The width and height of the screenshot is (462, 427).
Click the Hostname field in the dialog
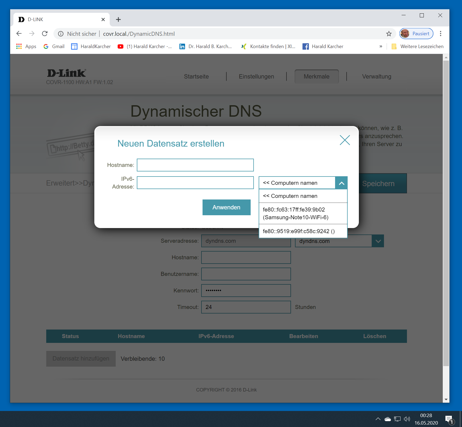click(195, 165)
